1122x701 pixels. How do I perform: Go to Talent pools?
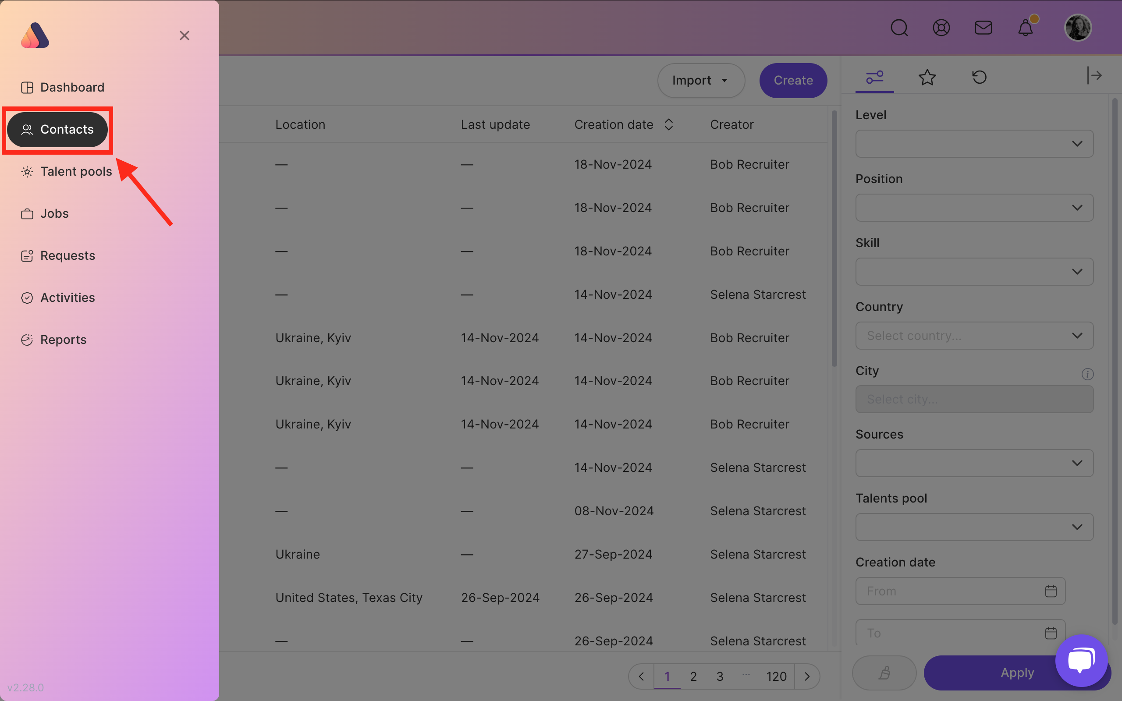point(66,172)
